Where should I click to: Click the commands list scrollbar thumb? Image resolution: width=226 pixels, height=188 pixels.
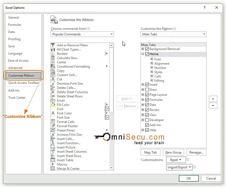tap(111, 80)
